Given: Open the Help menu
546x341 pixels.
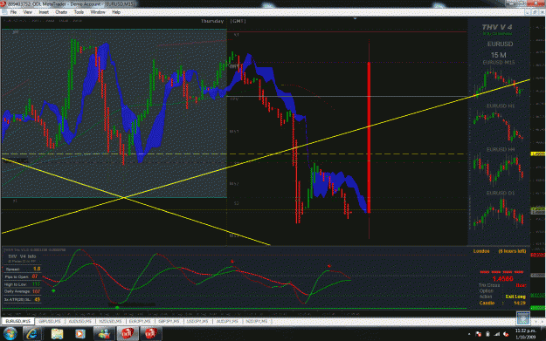Looking at the screenshot, I should [116, 12].
